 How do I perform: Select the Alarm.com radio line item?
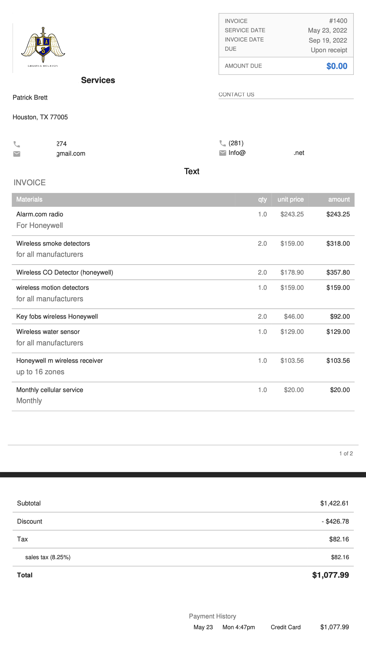coord(40,214)
